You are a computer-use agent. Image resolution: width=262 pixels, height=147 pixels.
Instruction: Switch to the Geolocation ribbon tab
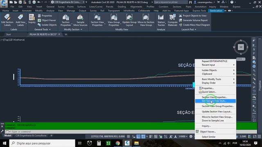pos(216,11)
